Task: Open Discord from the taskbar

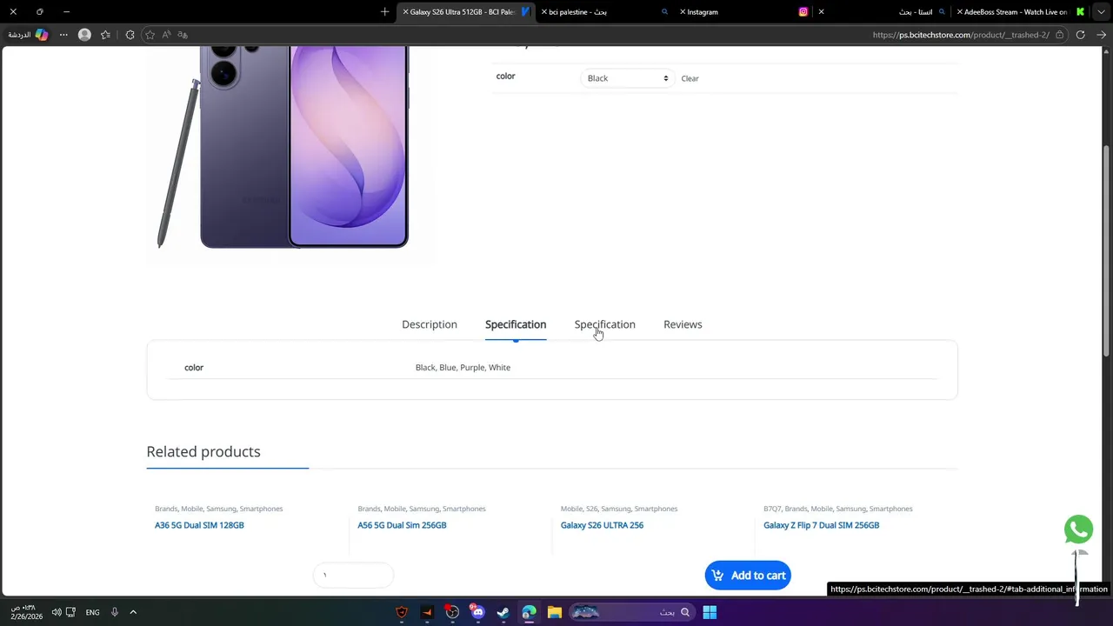Action: (477, 612)
